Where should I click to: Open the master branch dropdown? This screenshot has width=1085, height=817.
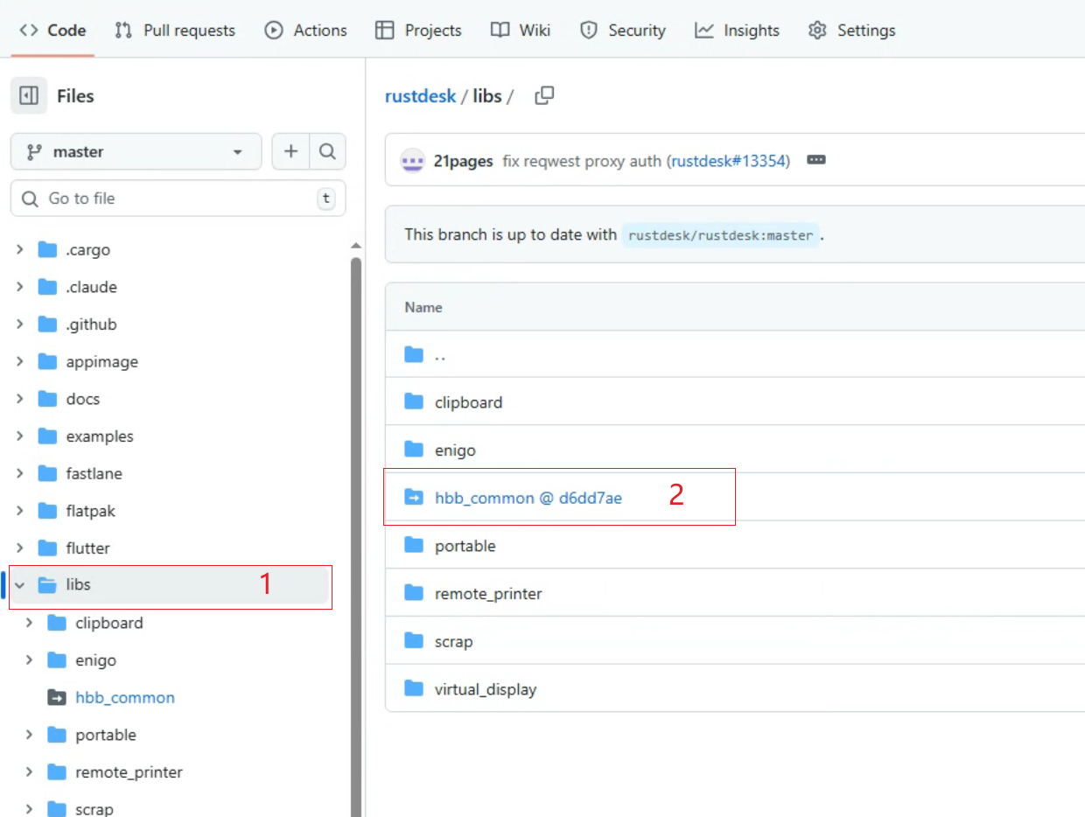(136, 151)
